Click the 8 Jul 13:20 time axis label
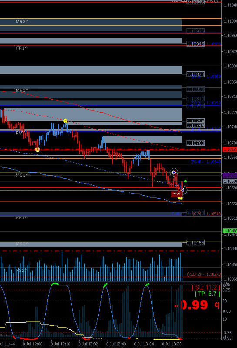The height and width of the screenshot is (348, 237). point(171,344)
